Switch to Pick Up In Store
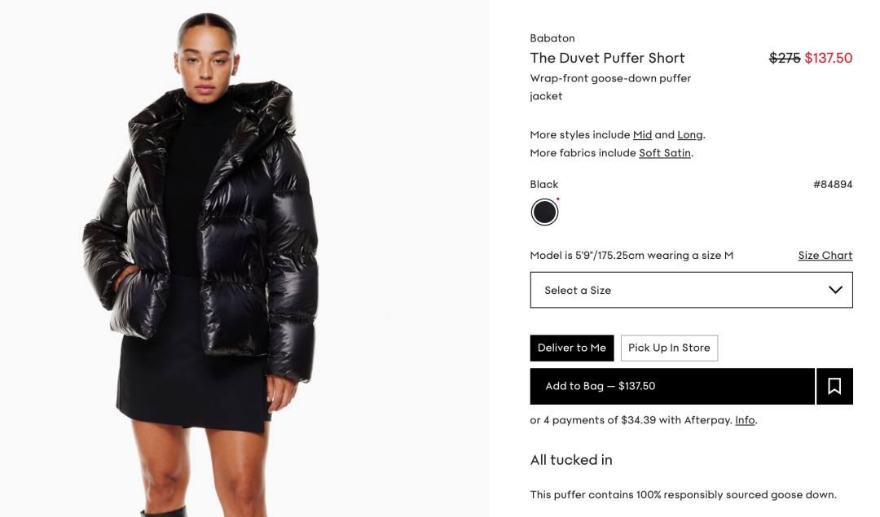The height and width of the screenshot is (517, 880). (669, 348)
